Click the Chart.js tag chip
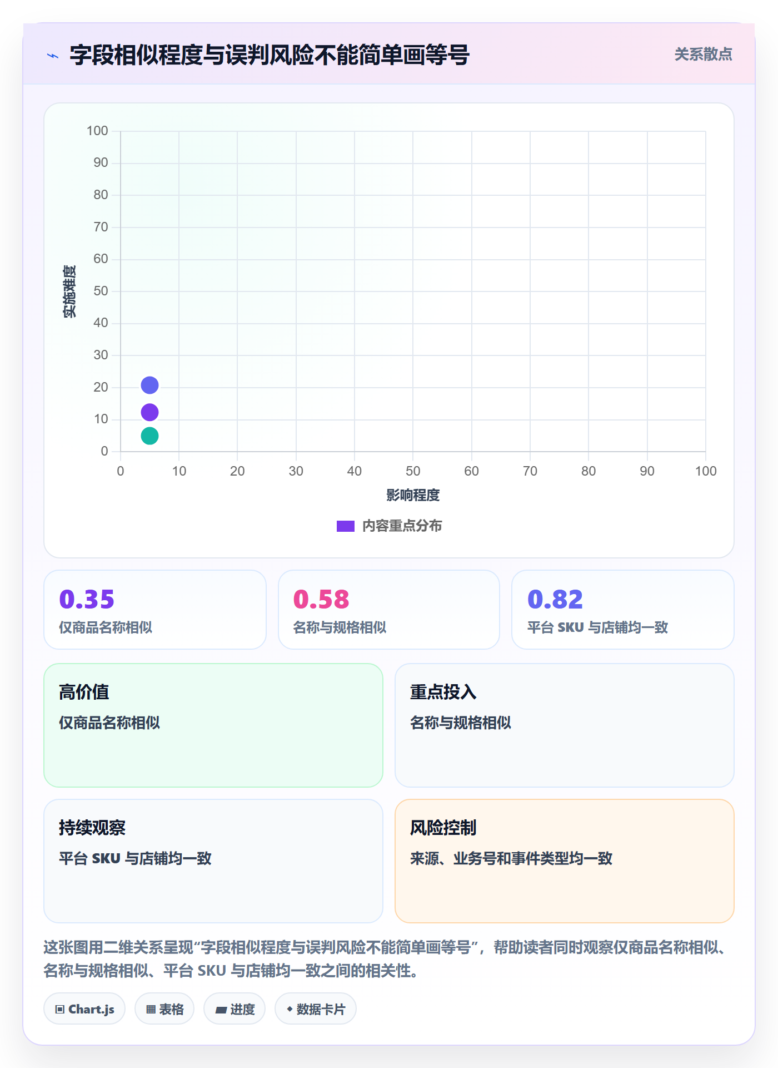Screen dimensions: 778x1068 tap(84, 1009)
